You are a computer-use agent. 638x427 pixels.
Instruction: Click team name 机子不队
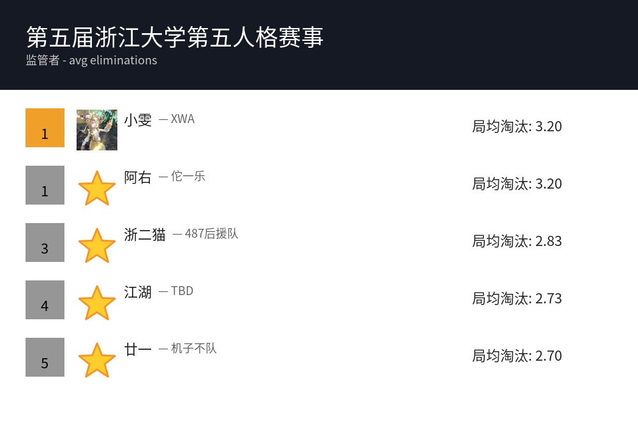point(194,349)
